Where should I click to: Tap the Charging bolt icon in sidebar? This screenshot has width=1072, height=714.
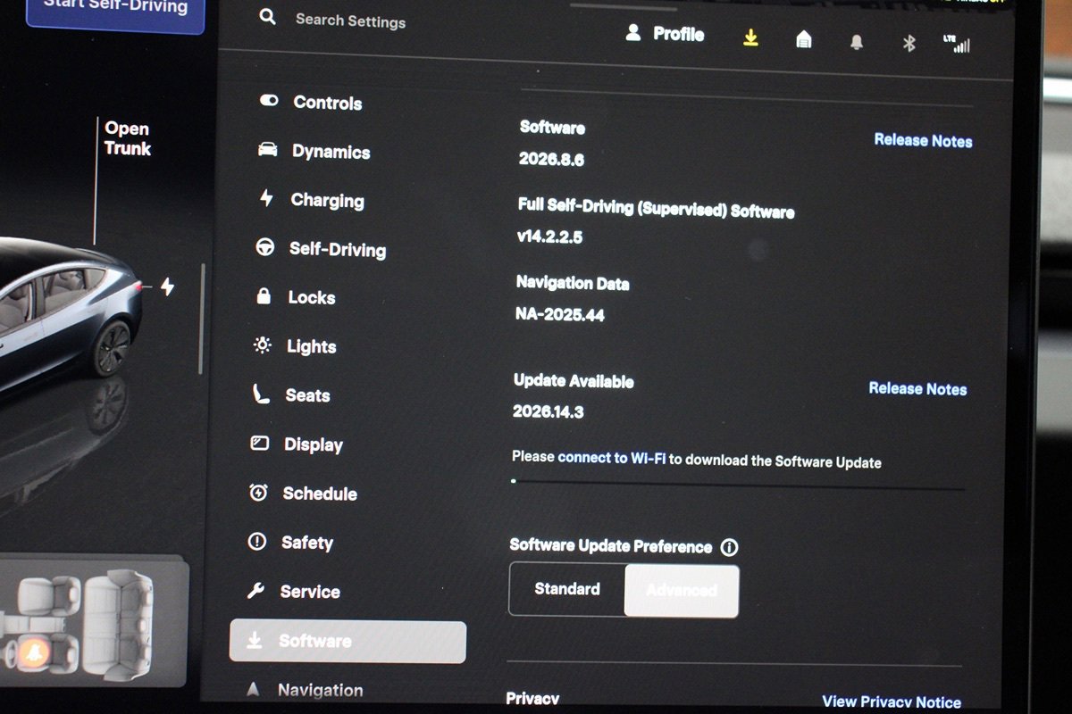point(266,197)
